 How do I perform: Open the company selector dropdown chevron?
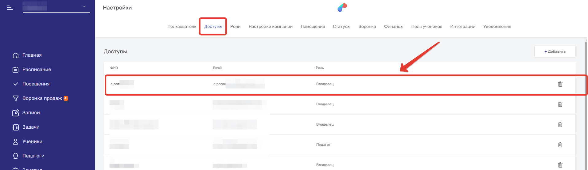pos(84,6)
